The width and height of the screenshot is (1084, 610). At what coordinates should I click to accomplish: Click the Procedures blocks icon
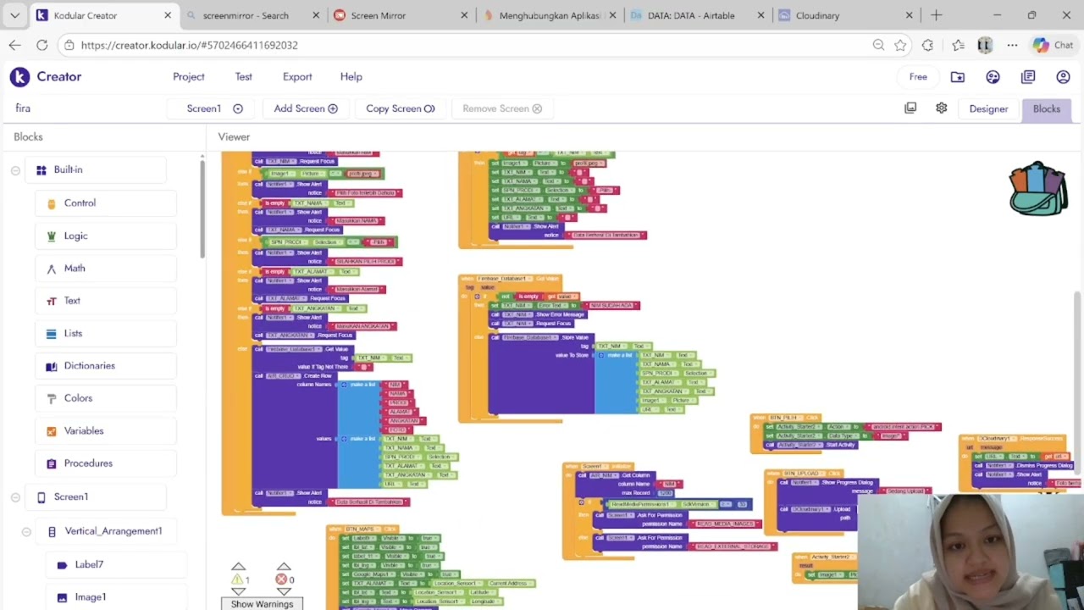click(x=52, y=463)
